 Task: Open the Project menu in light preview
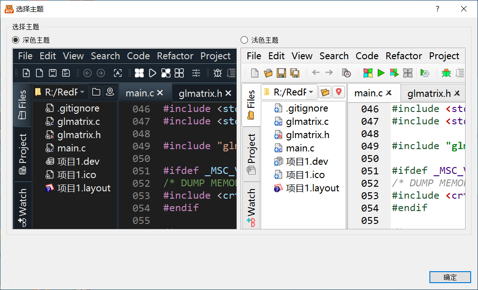coord(444,56)
